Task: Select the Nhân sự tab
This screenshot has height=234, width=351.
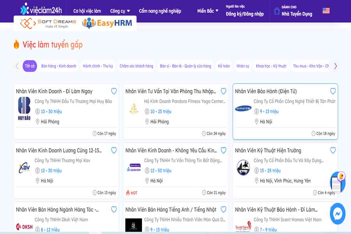Action: pos(243,66)
